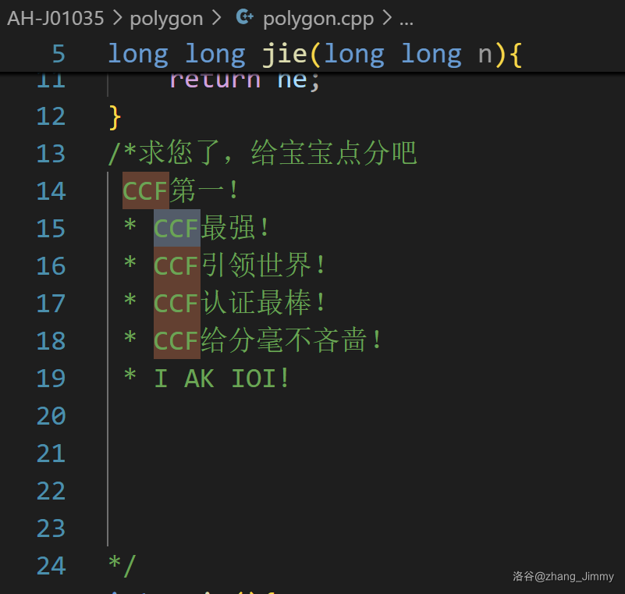This screenshot has width=625, height=594.
Task: Click the closing brace on line 12
Action: (x=115, y=116)
